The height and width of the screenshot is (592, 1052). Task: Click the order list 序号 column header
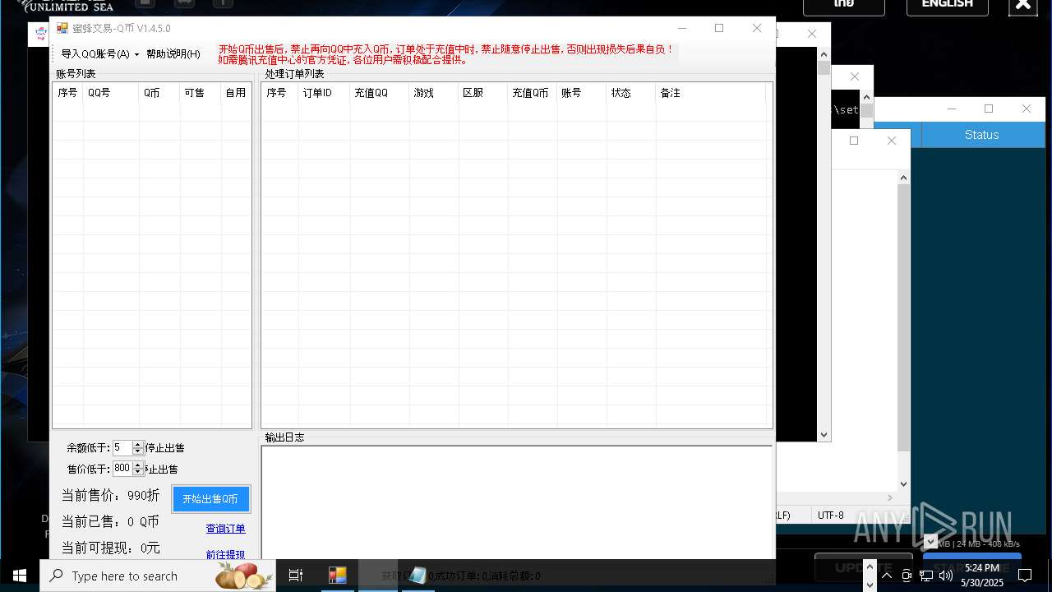tap(279, 93)
